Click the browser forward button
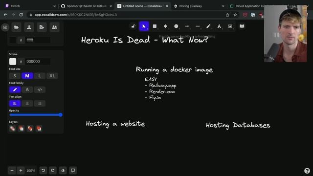Screen dimensions: 313x176 [x=13, y=15]
